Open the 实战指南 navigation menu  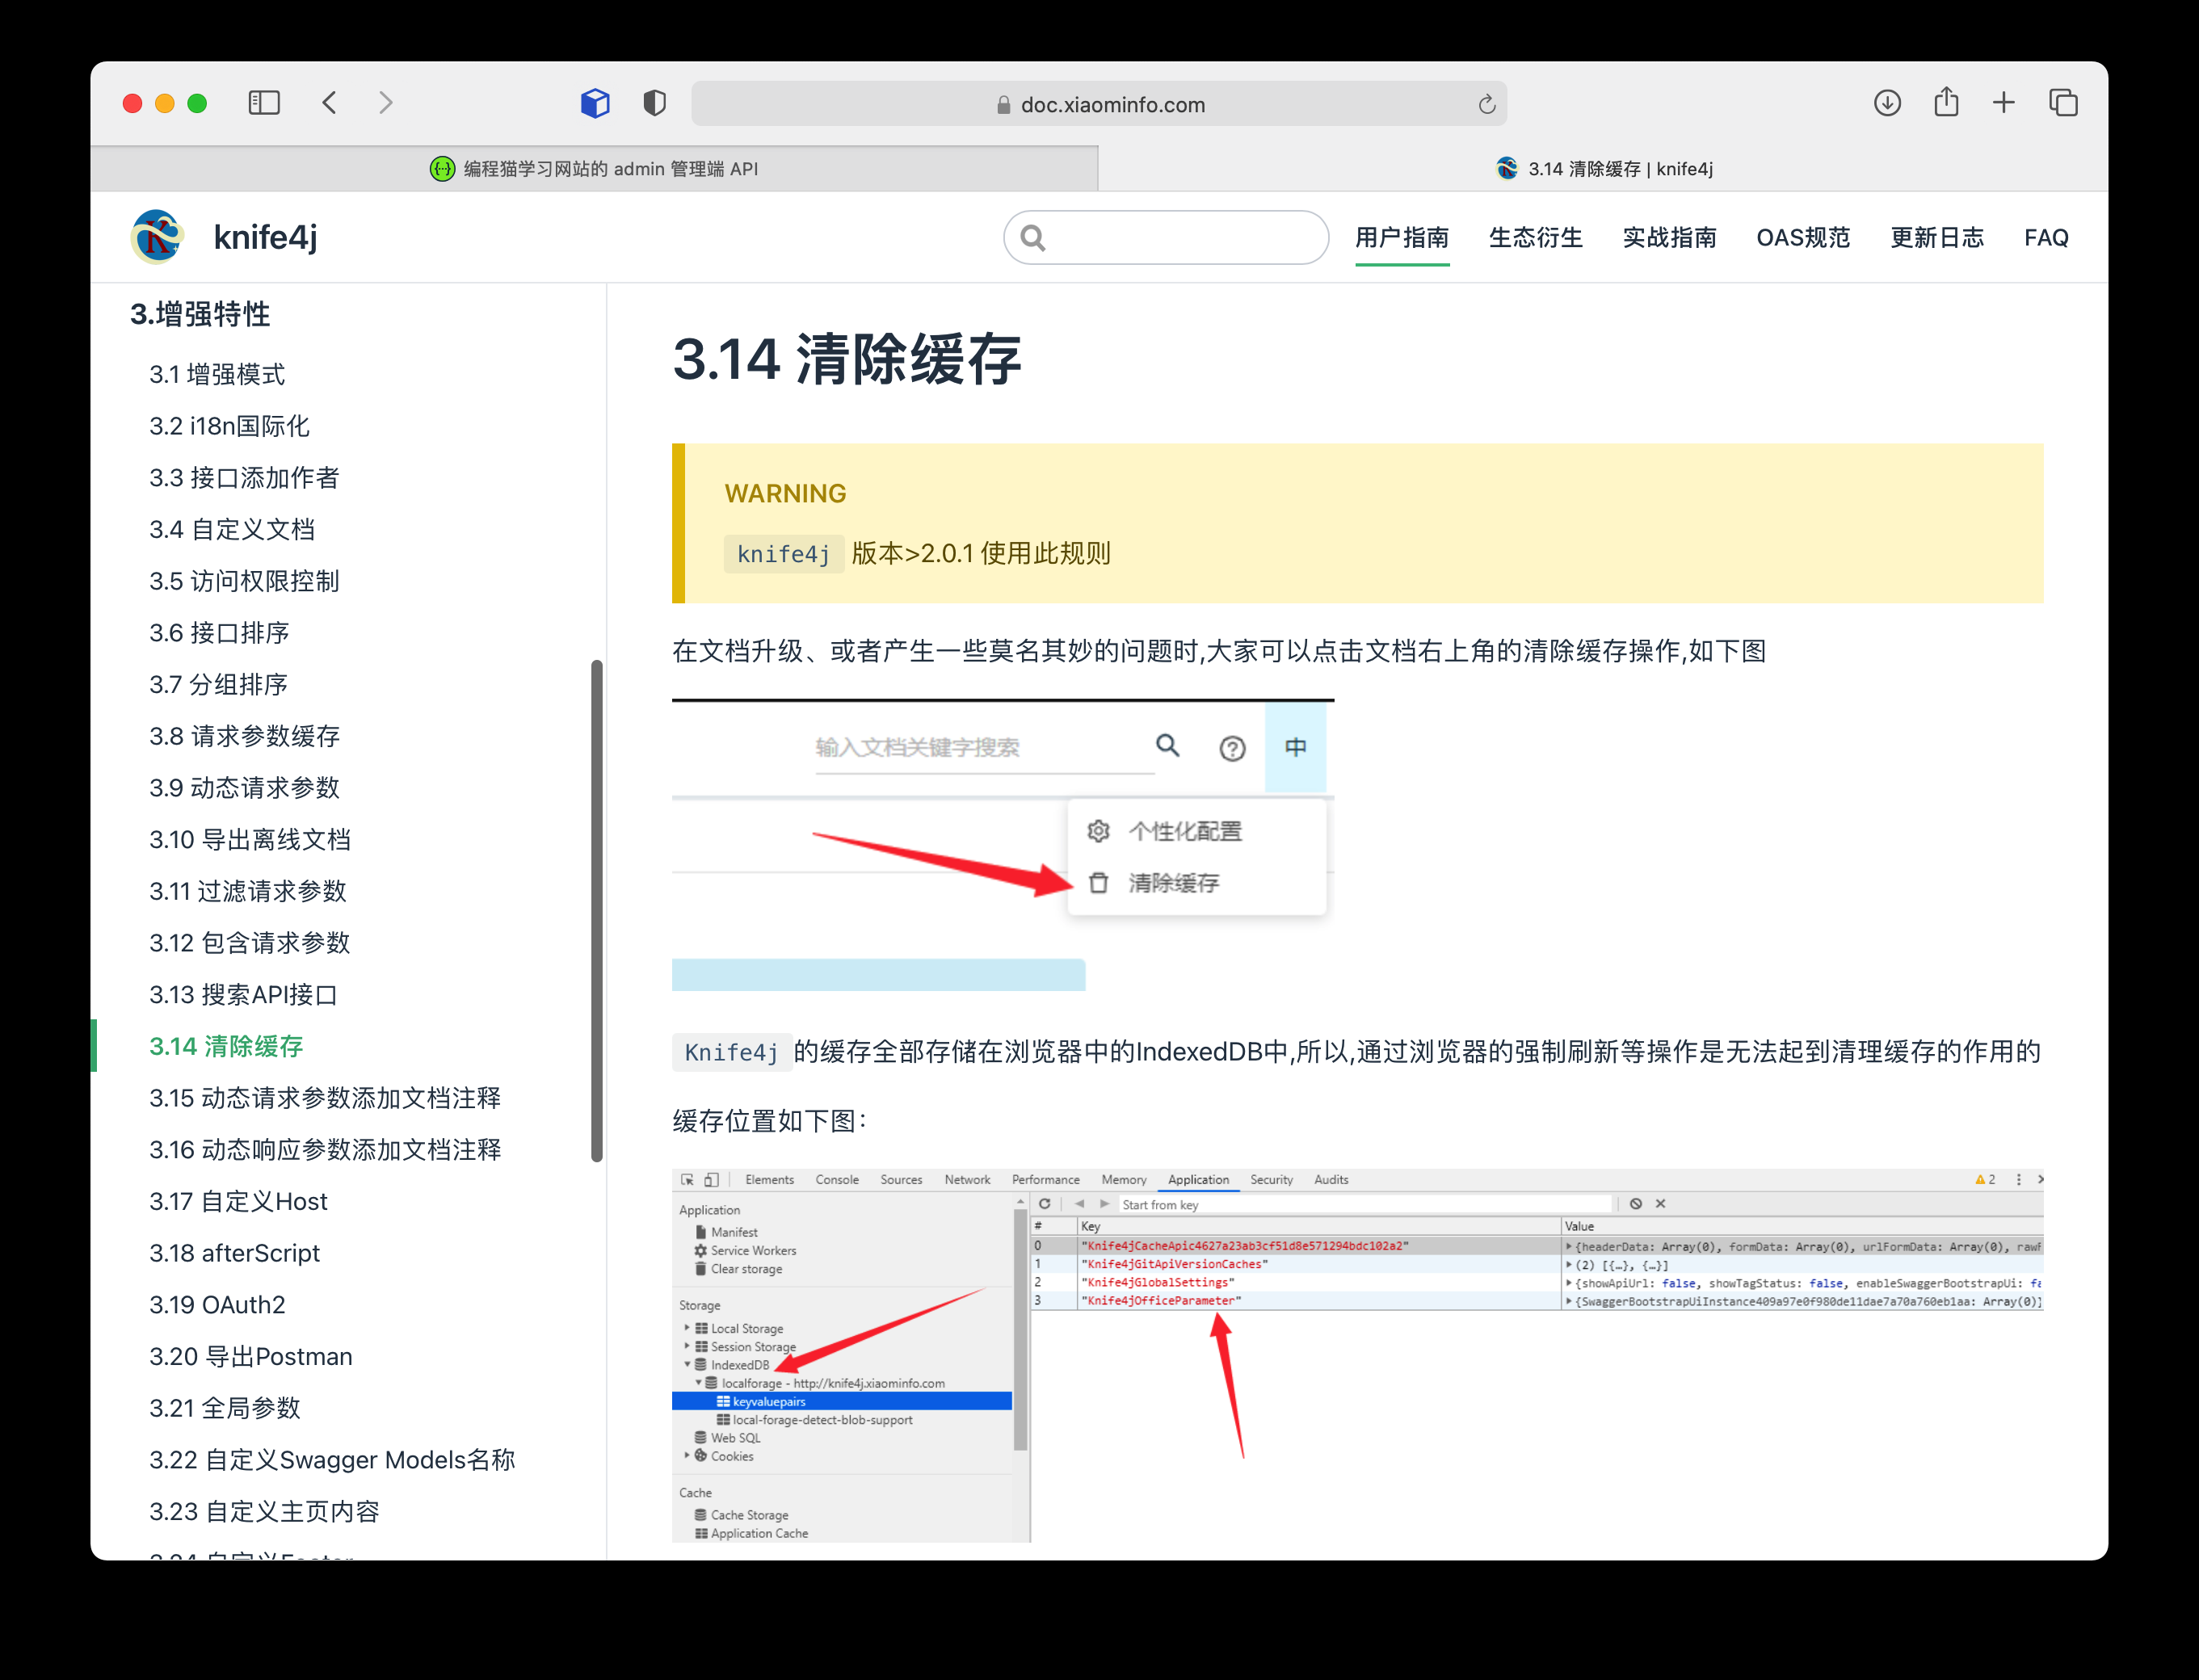[x=1669, y=238]
